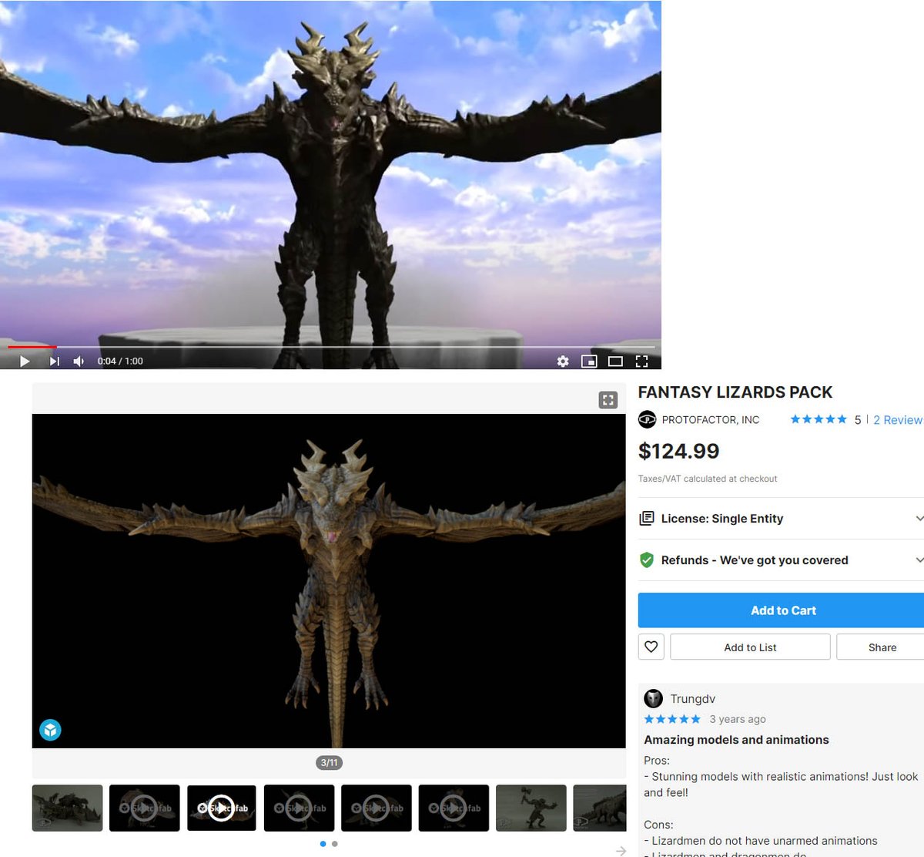Open the 2 Reviews link
The width and height of the screenshot is (924, 857).
[898, 420]
